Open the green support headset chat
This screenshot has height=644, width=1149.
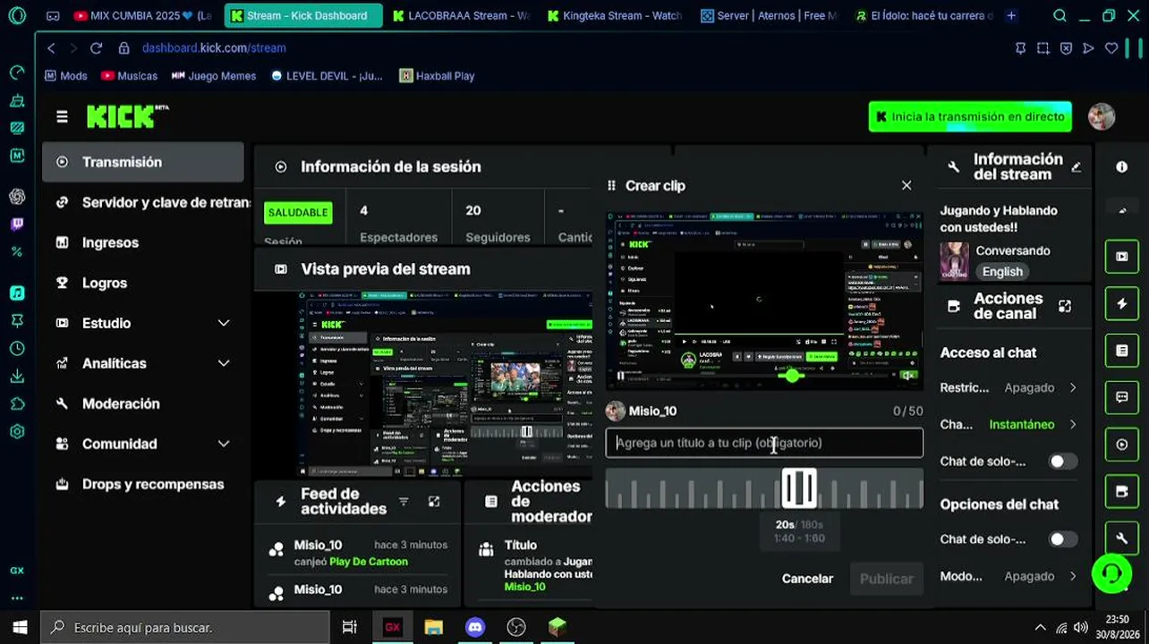point(1111,572)
